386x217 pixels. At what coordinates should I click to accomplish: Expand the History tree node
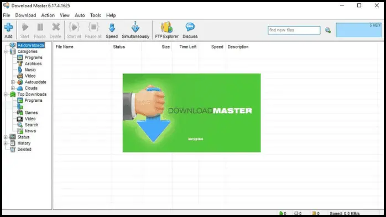coord(6,143)
